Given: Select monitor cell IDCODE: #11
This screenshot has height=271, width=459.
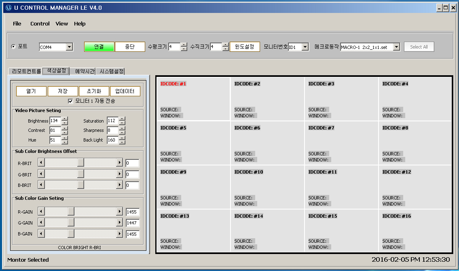Looking at the screenshot, I should (341, 187).
